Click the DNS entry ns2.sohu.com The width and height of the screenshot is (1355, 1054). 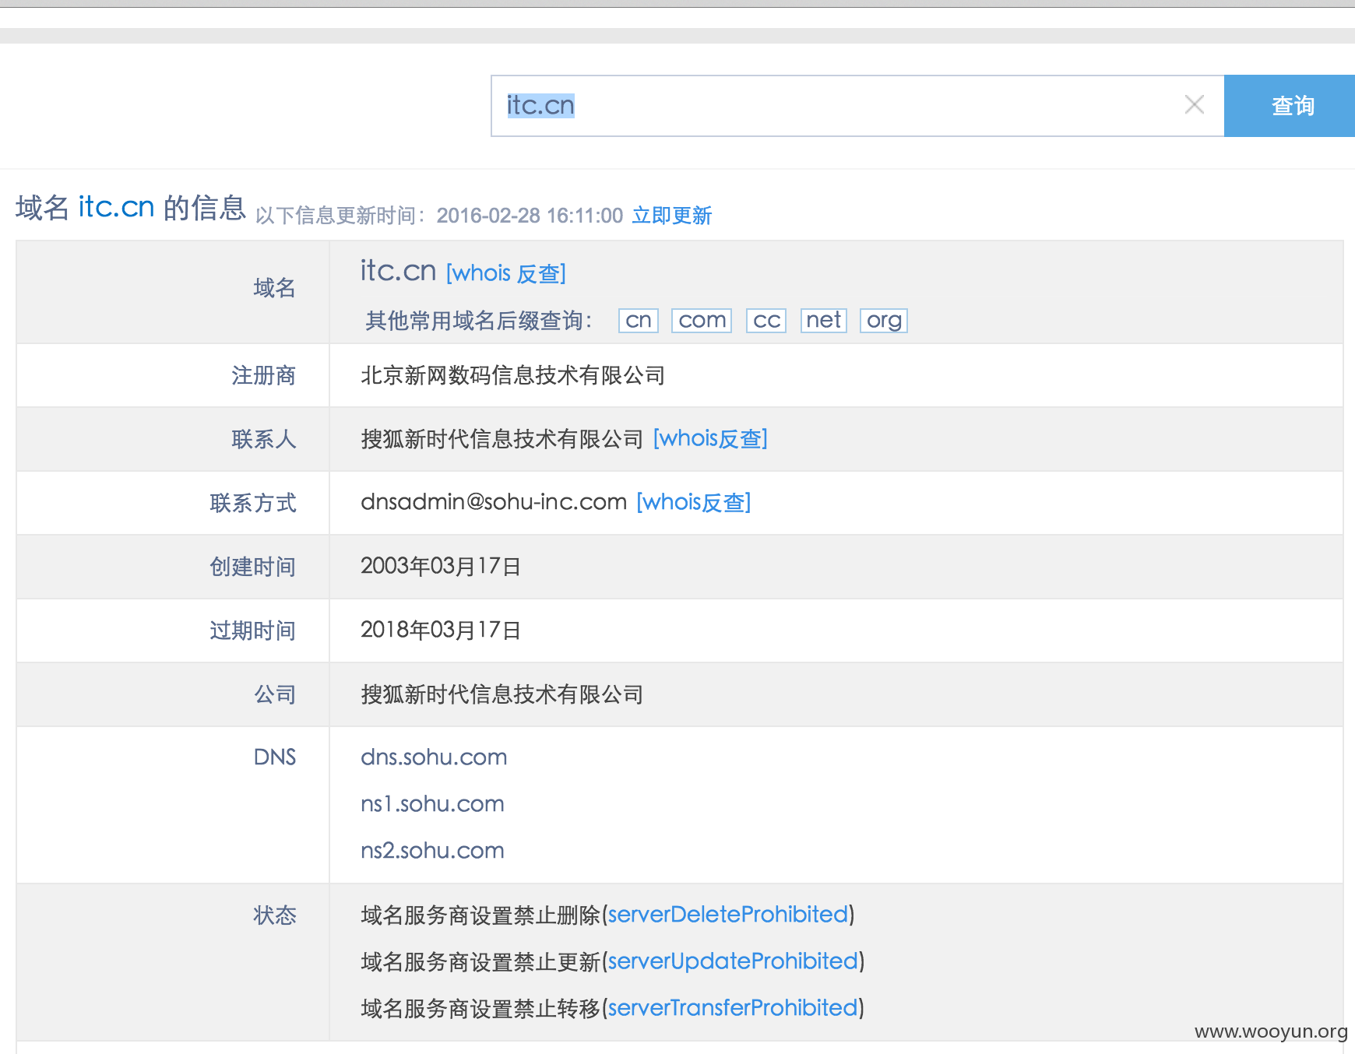(432, 851)
